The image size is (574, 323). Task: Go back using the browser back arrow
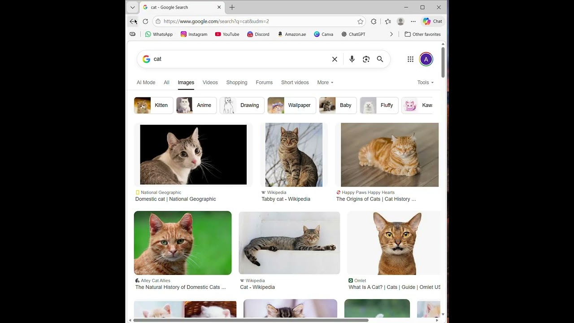point(132,21)
